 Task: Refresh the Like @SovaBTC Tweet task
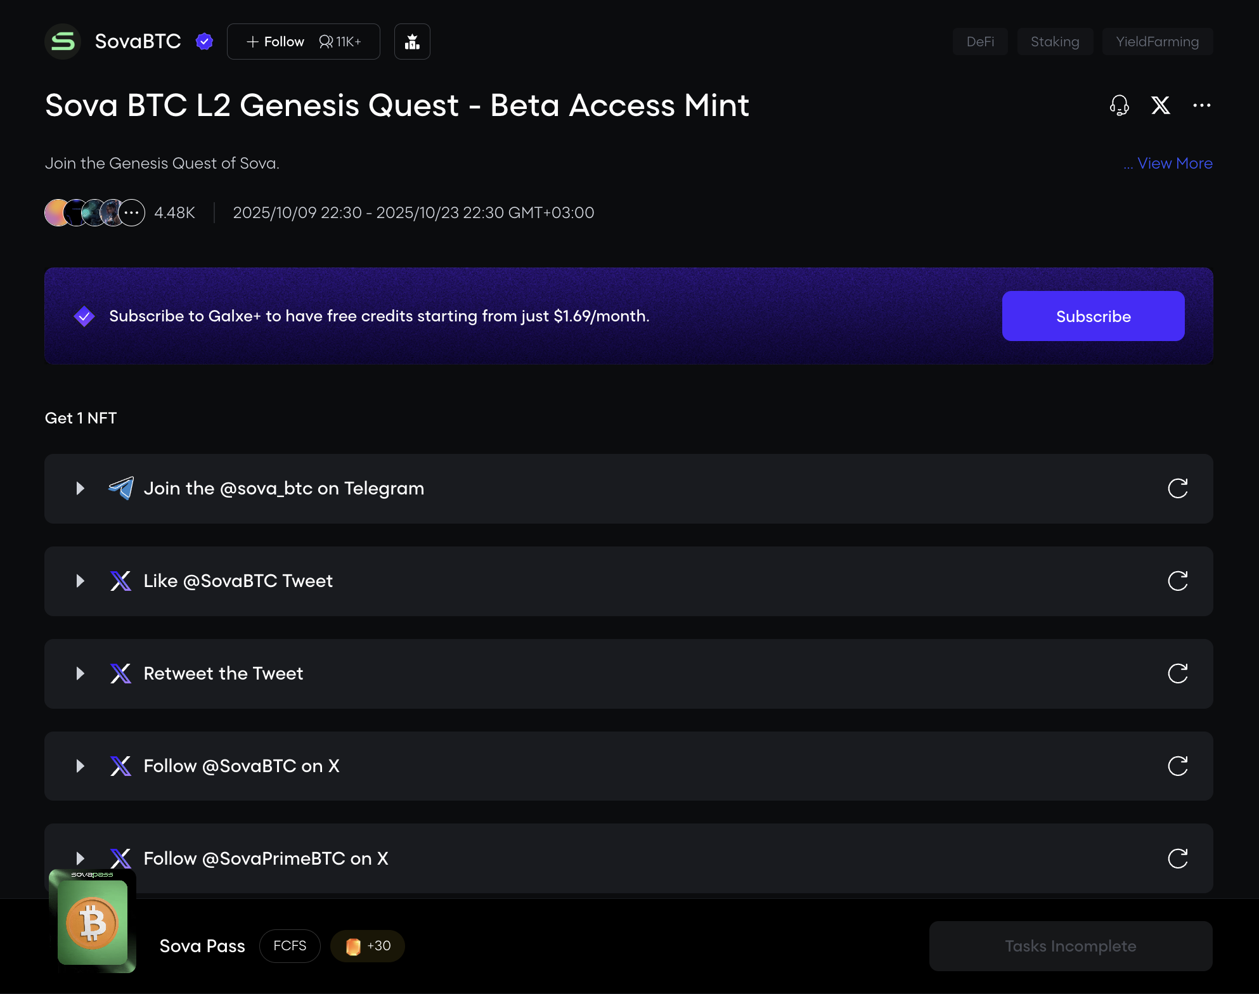[x=1177, y=581]
